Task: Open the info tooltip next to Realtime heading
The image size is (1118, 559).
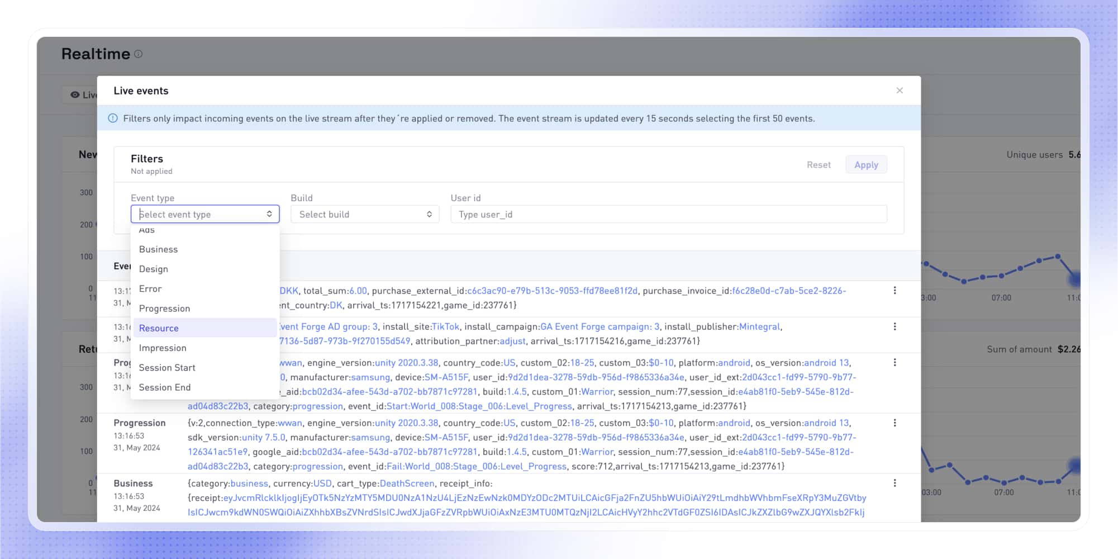Action: coord(139,54)
